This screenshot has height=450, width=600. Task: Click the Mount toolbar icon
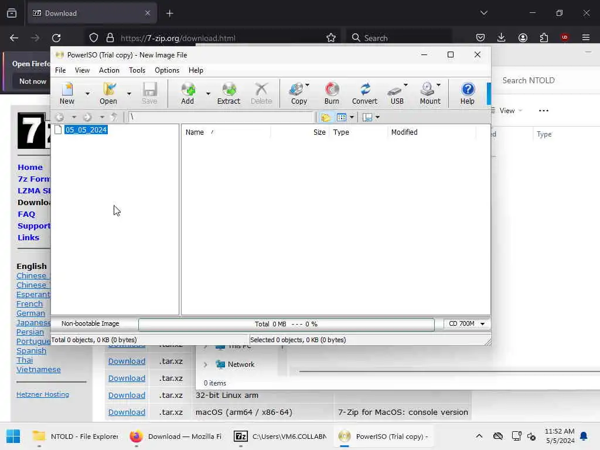pos(428,93)
